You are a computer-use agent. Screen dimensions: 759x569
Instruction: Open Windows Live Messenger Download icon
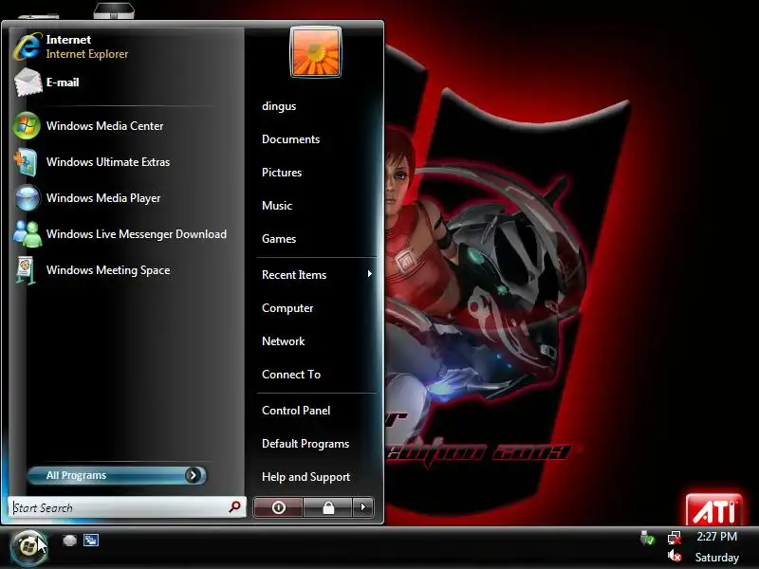[x=28, y=234]
